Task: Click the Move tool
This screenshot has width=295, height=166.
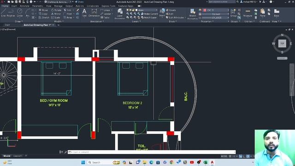Action: [x=43, y=10]
